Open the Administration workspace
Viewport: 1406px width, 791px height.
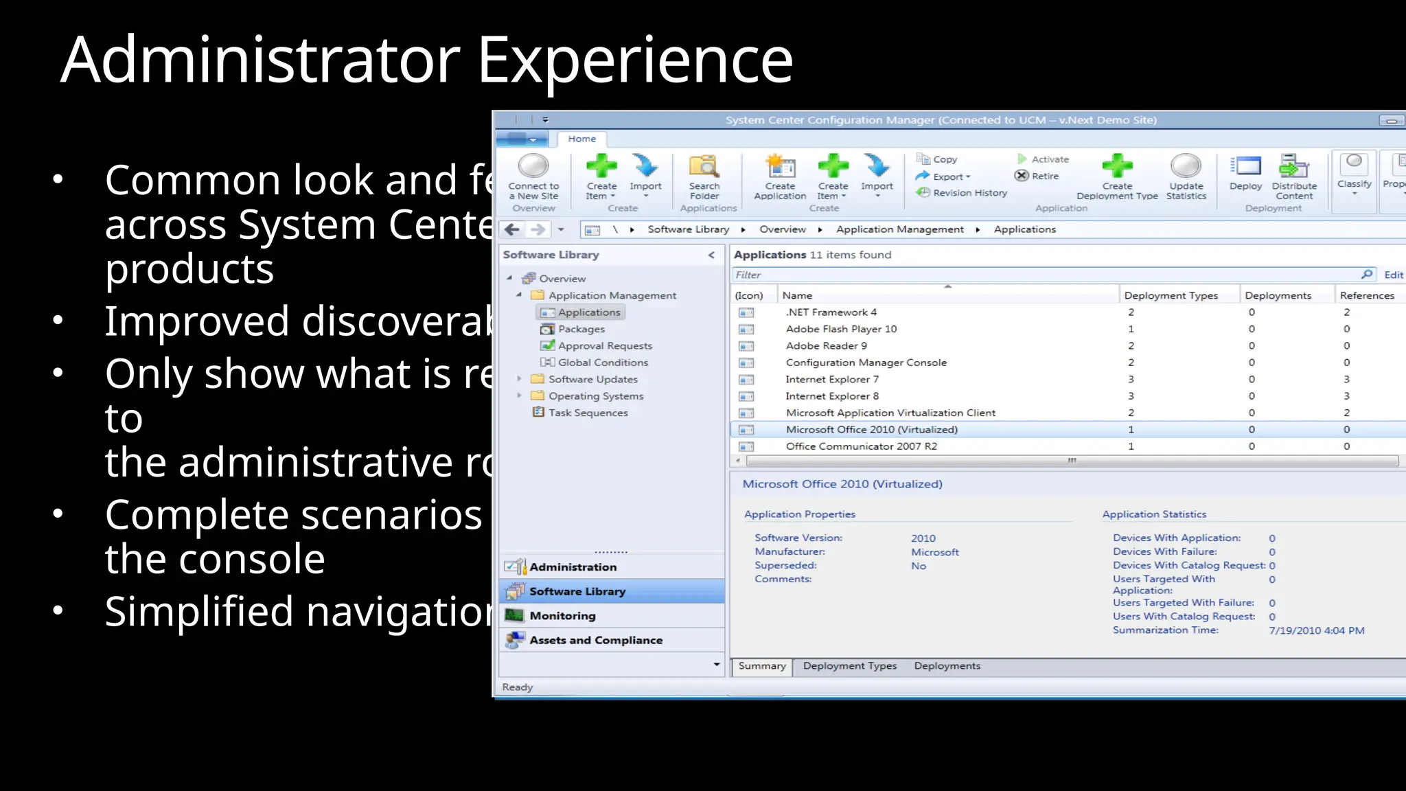click(x=612, y=567)
